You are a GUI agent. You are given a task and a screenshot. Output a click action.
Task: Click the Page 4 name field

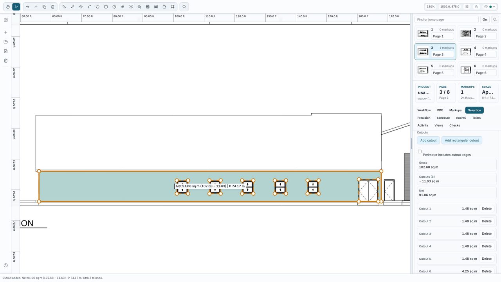485,54
